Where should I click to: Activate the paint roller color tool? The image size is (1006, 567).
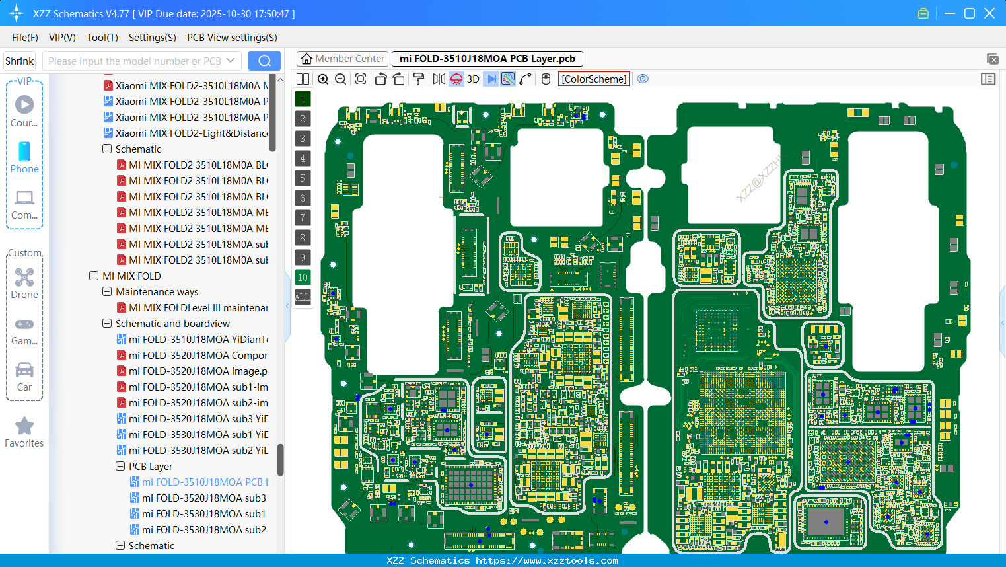pos(418,79)
